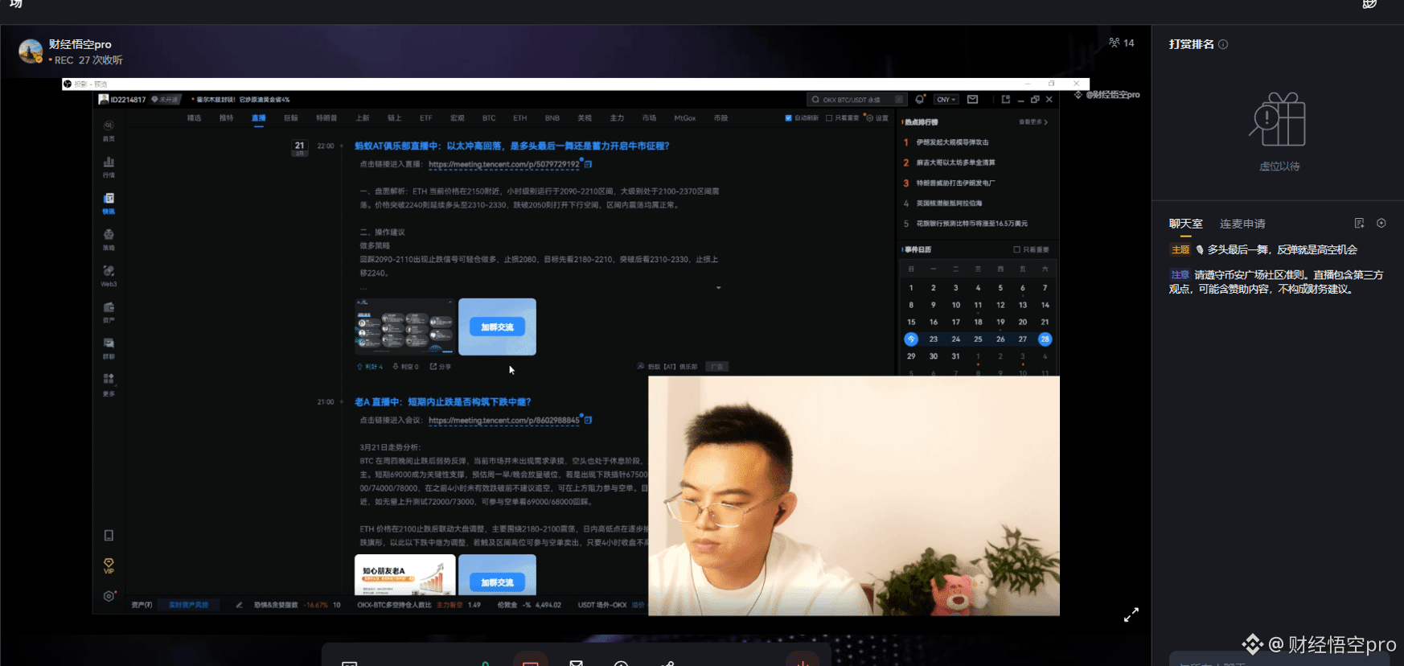
Task: Enable 只看重要 checkbox in 事件日历
Action: tap(1017, 249)
